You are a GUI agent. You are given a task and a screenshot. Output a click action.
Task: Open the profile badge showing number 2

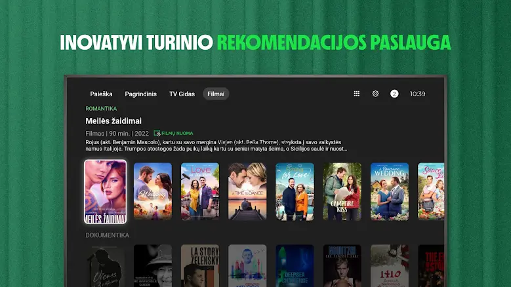pyautogui.click(x=394, y=94)
